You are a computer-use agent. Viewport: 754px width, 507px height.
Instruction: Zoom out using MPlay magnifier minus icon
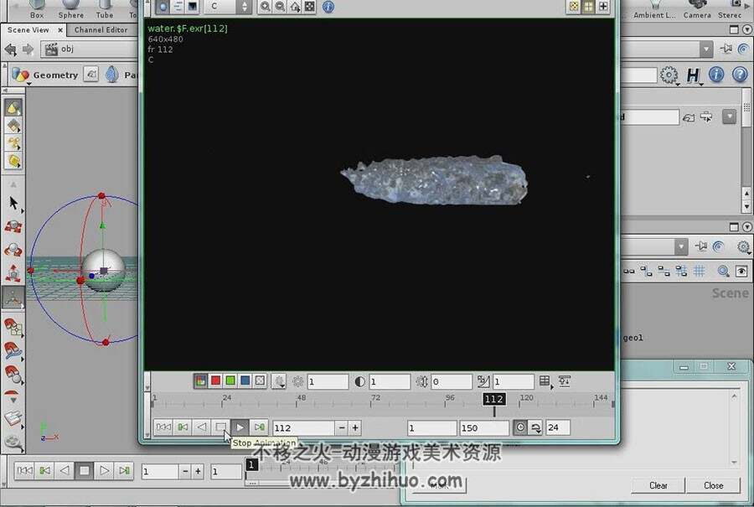[280, 7]
